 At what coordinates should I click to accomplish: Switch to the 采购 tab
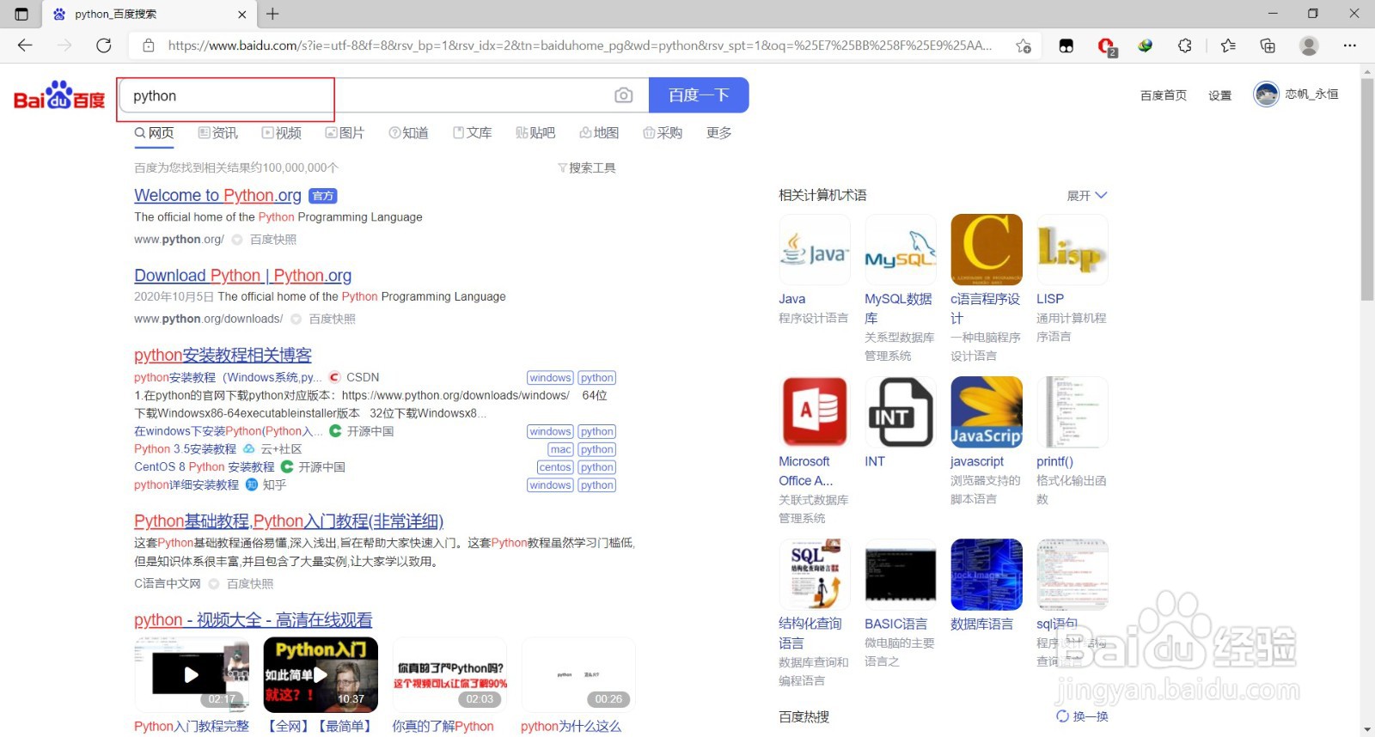[663, 133]
